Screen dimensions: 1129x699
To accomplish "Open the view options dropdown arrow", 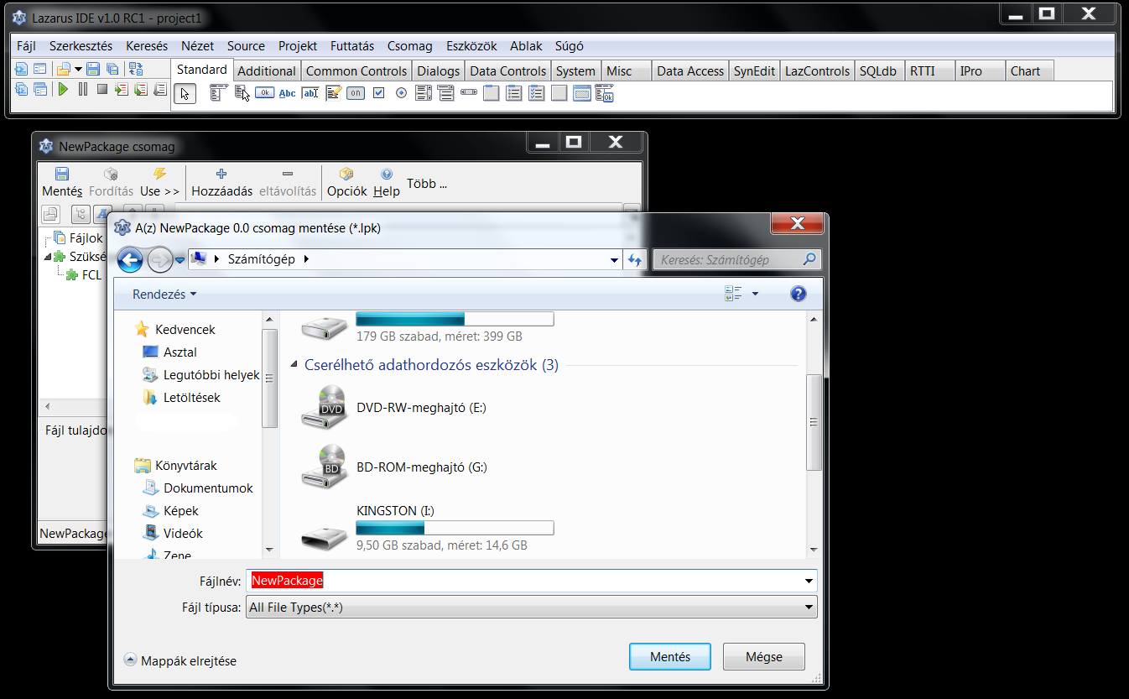I will tap(755, 294).
